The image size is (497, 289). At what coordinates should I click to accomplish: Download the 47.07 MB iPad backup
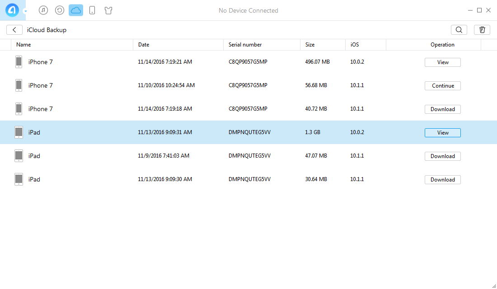pos(442,156)
